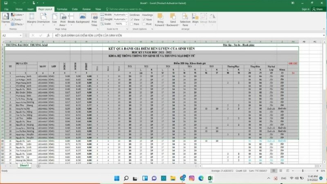Image resolution: width=327 pixels, height=184 pixels.
Task: Save the workbook from Quick Access
Action: pos(6,3)
